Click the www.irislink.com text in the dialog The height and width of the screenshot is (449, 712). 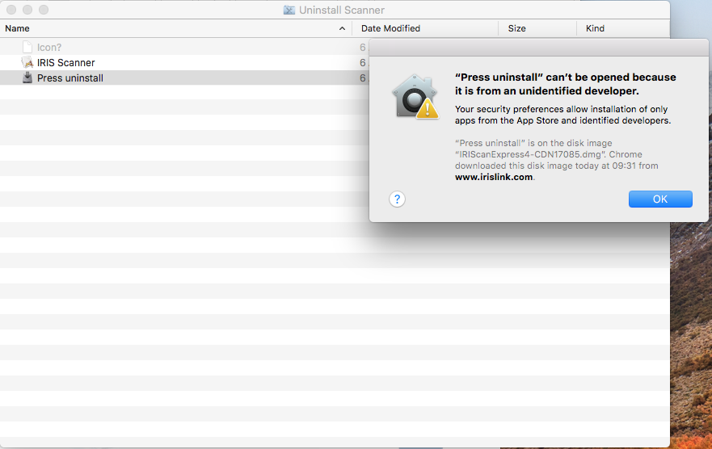[494, 178]
